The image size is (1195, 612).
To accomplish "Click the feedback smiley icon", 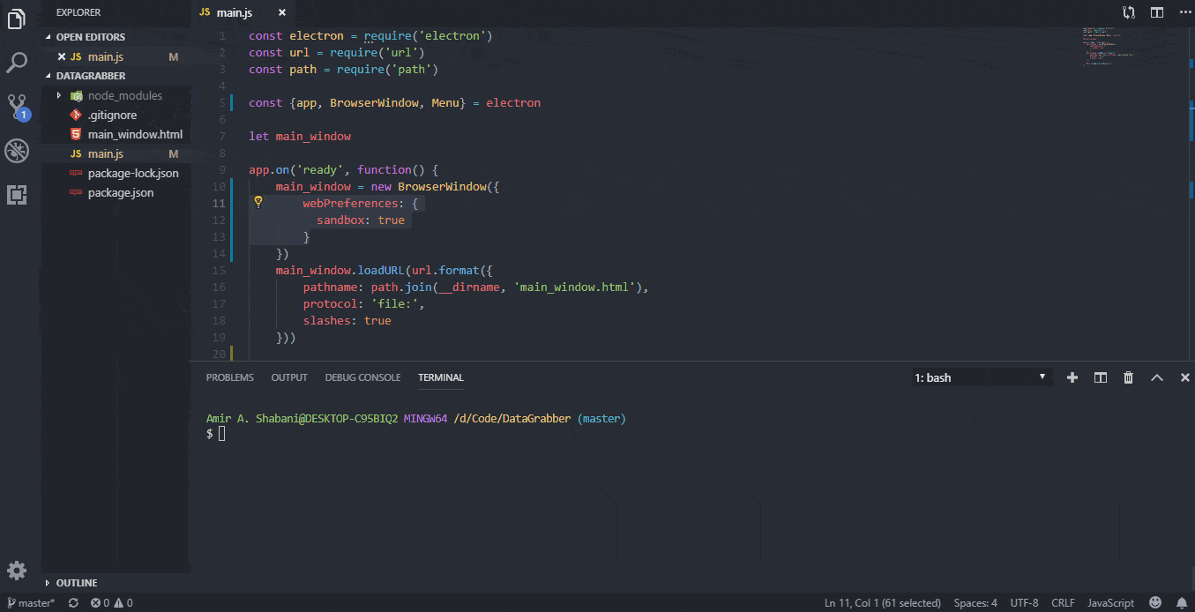I will tap(1156, 603).
